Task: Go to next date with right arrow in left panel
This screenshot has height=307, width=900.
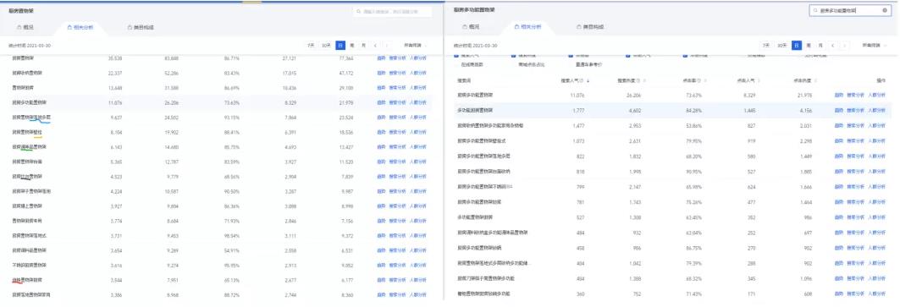Action: pos(387,45)
